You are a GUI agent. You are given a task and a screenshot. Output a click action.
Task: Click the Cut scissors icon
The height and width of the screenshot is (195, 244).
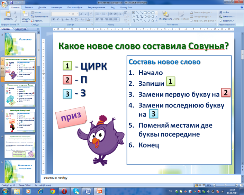click(x=15, y=12)
